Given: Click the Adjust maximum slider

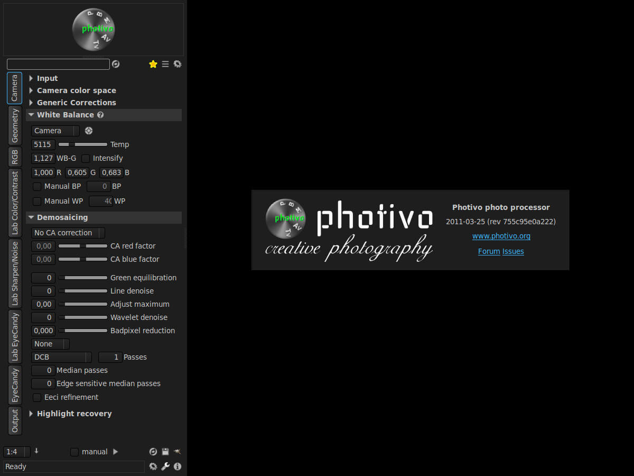Looking at the screenshot, I should point(83,304).
